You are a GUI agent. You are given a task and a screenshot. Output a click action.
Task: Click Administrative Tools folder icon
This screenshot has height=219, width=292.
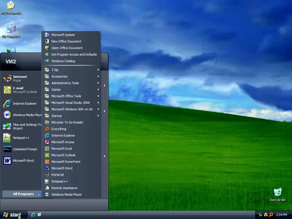coord(47,83)
